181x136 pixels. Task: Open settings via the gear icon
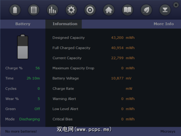click(71, 10)
